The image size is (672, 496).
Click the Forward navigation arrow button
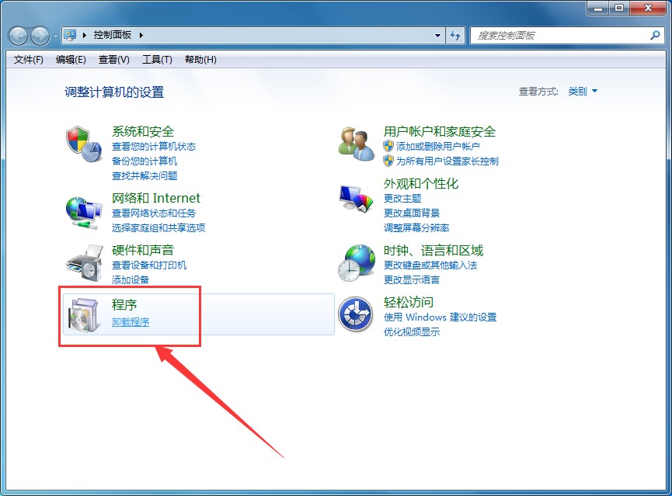click(40, 36)
